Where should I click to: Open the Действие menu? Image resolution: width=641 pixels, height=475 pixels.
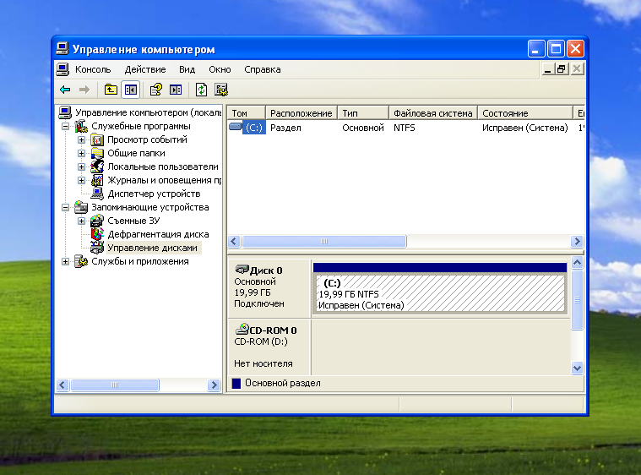coord(145,69)
